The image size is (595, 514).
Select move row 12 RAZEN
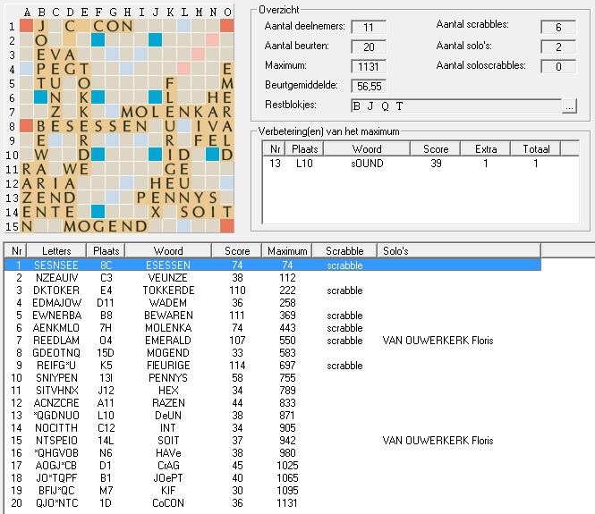click(x=273, y=402)
